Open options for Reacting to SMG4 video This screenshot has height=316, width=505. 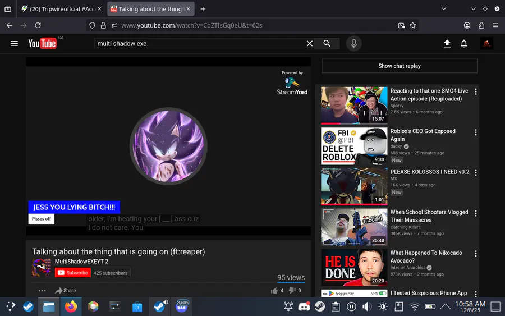(x=476, y=91)
